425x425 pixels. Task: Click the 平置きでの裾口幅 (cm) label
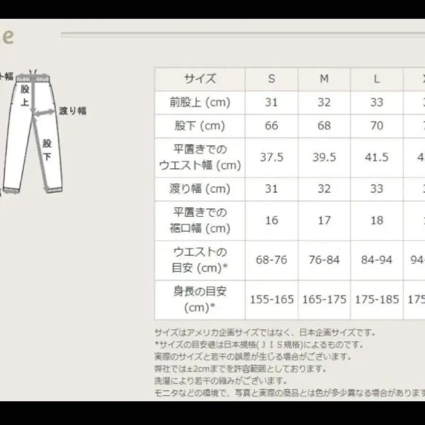tap(200, 221)
